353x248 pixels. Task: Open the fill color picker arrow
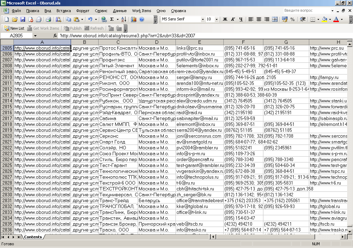click(330, 19)
